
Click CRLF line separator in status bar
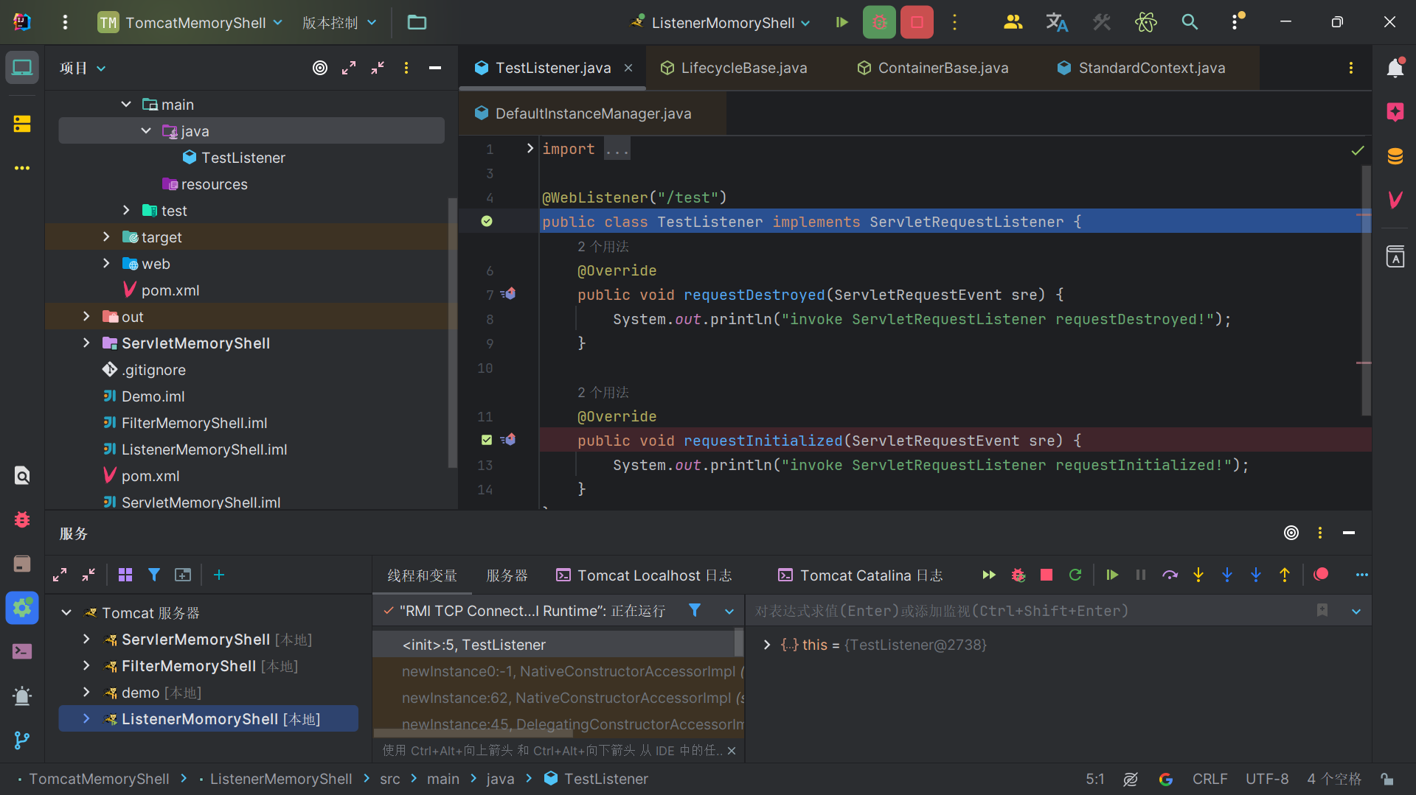pyautogui.click(x=1209, y=779)
